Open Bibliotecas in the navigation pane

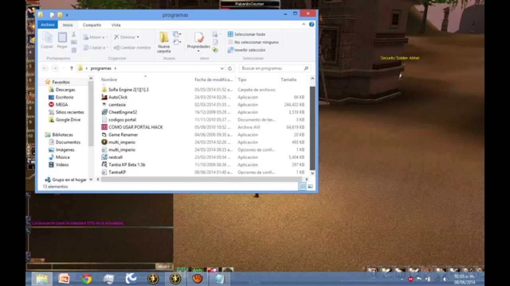[62, 135]
